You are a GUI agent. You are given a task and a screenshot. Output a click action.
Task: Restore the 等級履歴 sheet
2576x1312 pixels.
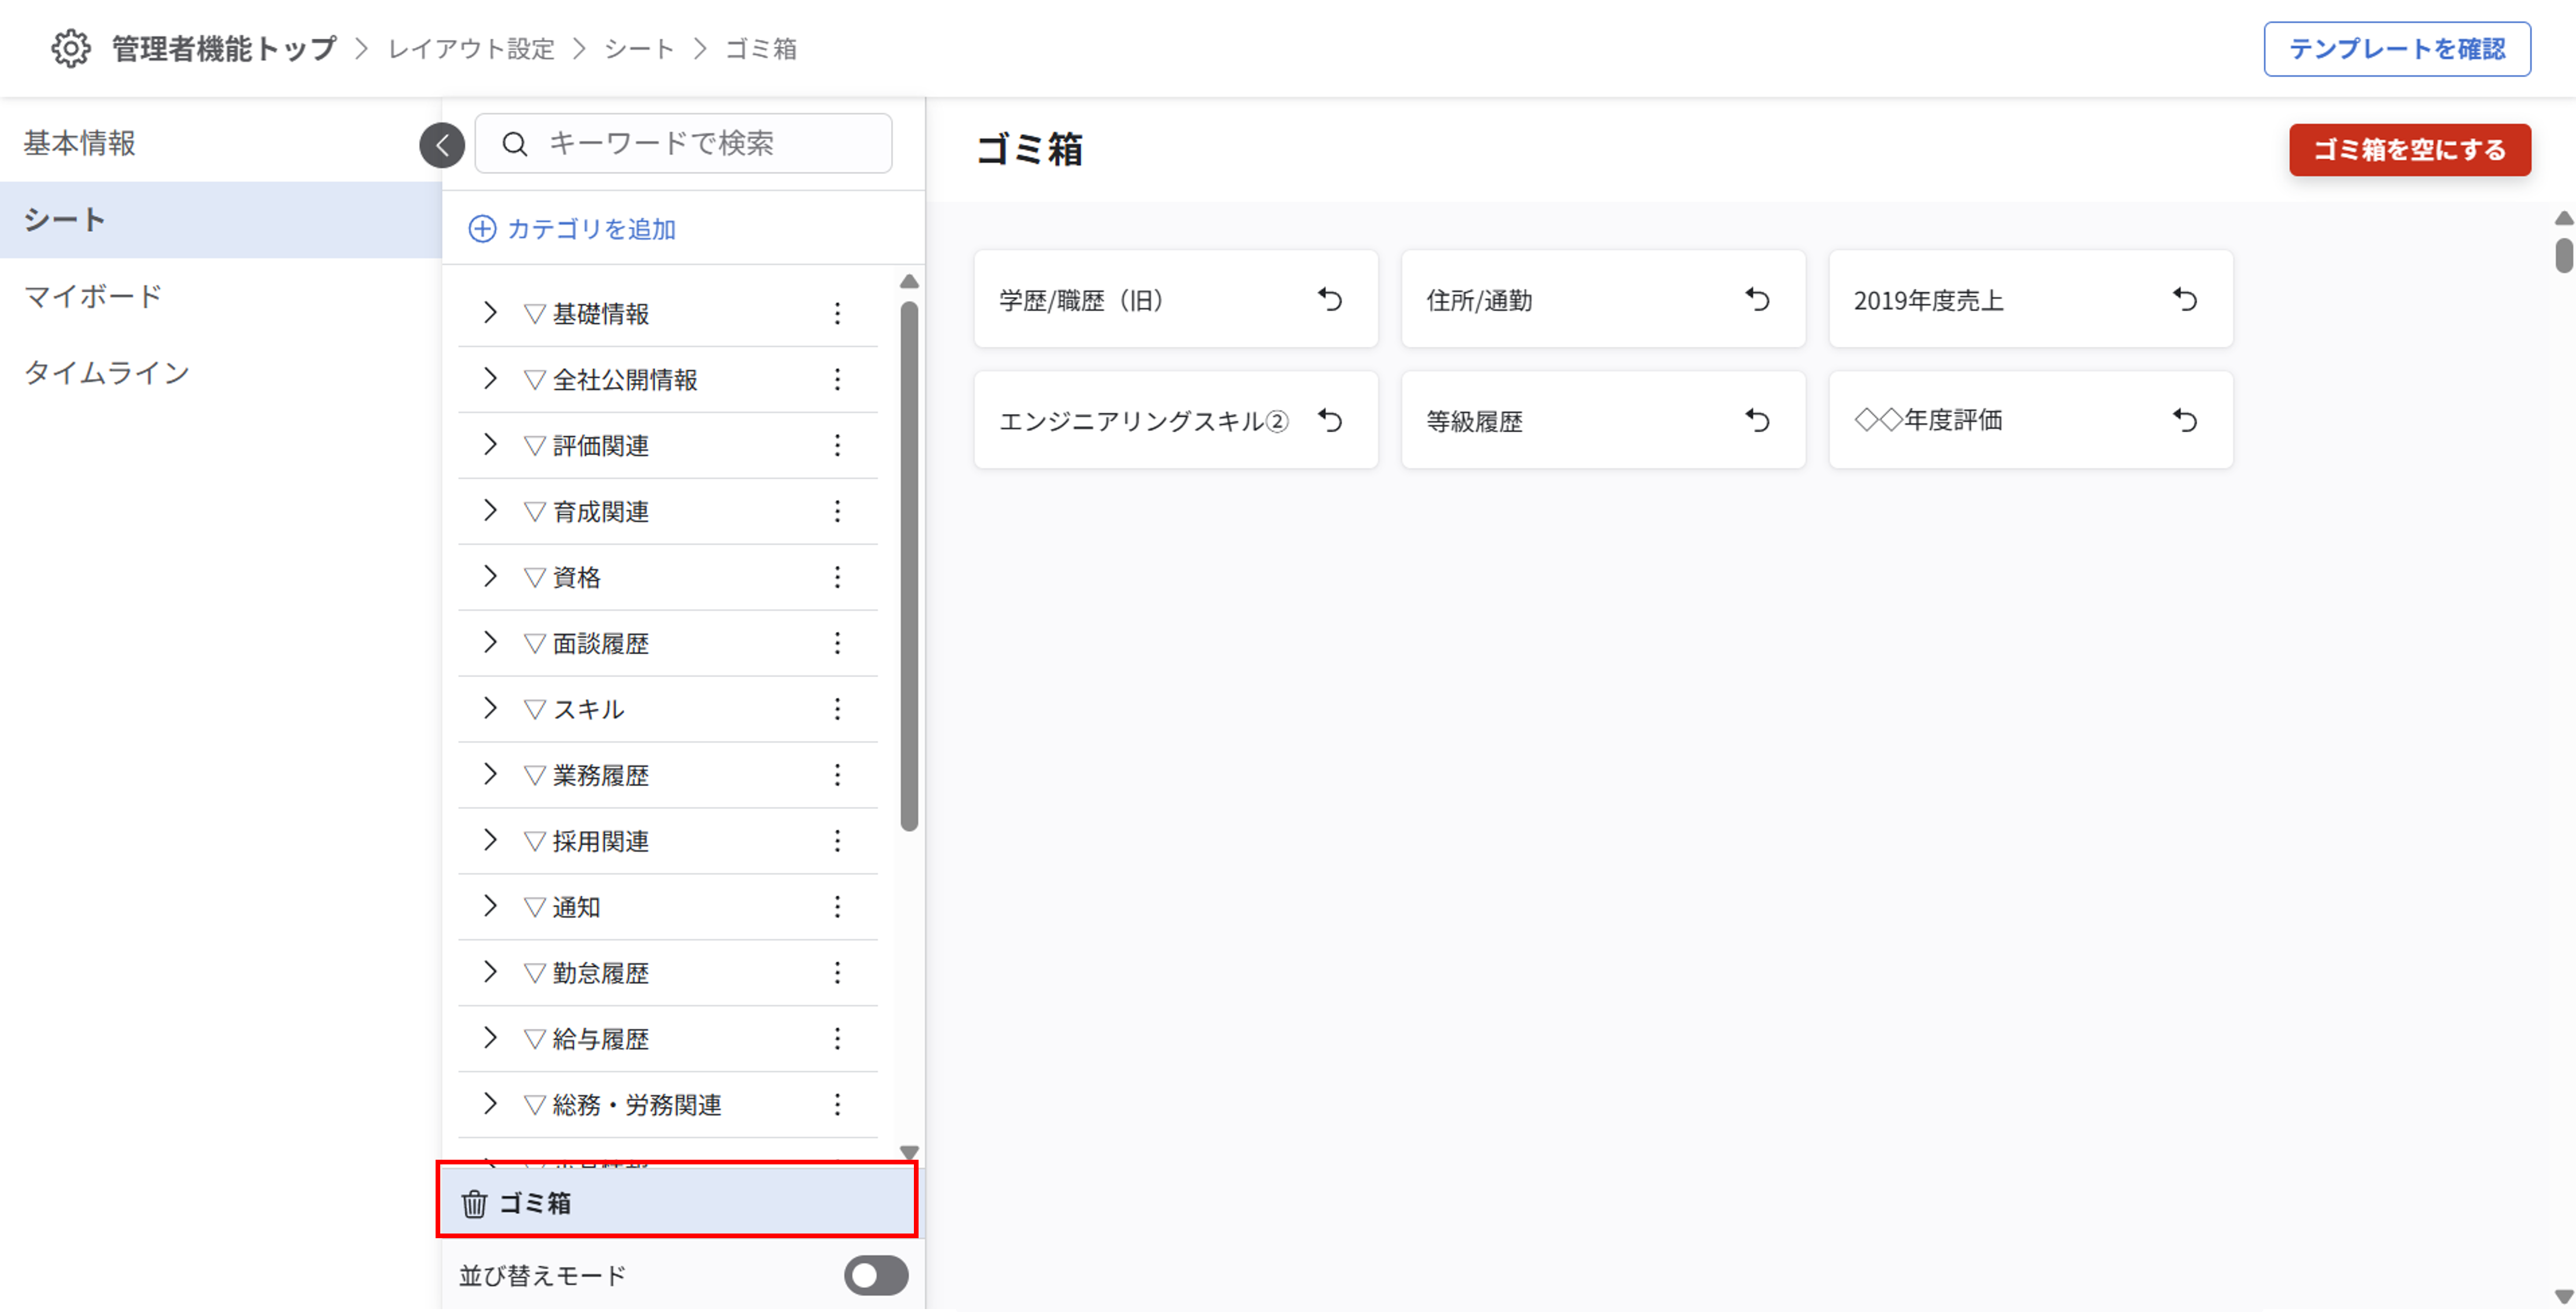1757,421
